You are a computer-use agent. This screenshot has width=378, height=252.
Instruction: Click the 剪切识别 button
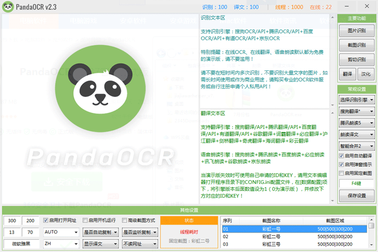click(x=357, y=60)
